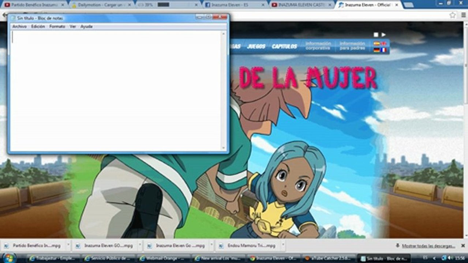Open the Windows Start menu
This screenshot has width=468, height=263.
point(9,258)
